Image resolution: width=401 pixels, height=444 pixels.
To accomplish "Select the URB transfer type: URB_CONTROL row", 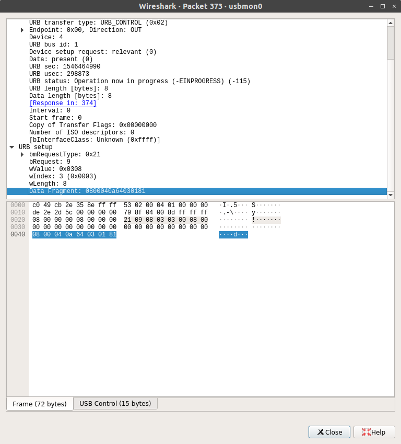I will (x=196, y=22).
